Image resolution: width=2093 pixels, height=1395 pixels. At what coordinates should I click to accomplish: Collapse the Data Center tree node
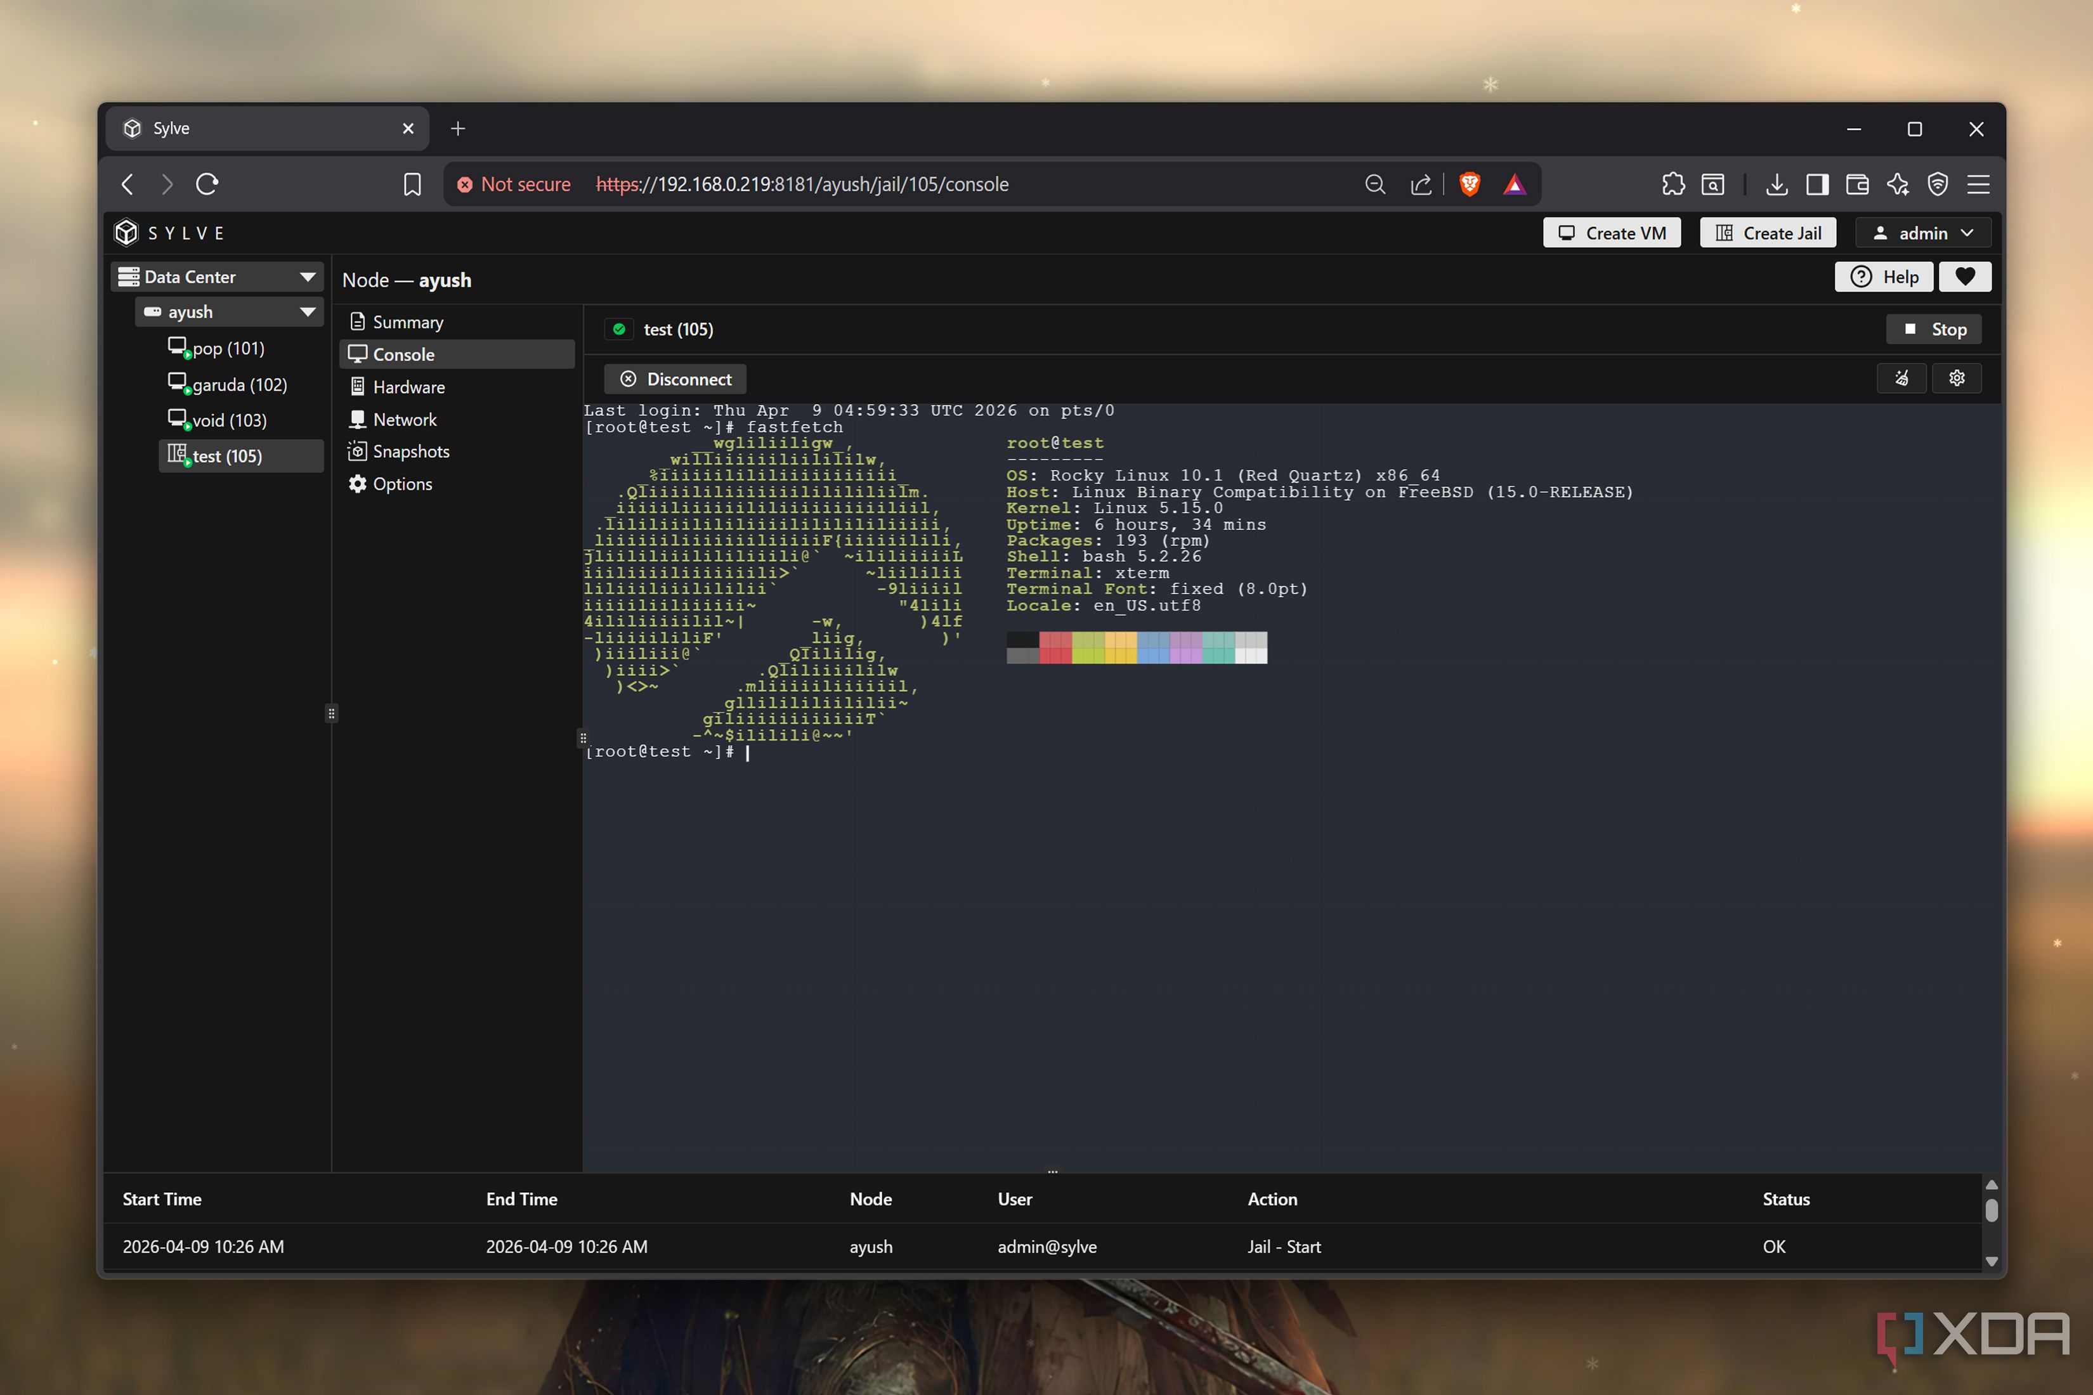tap(308, 276)
